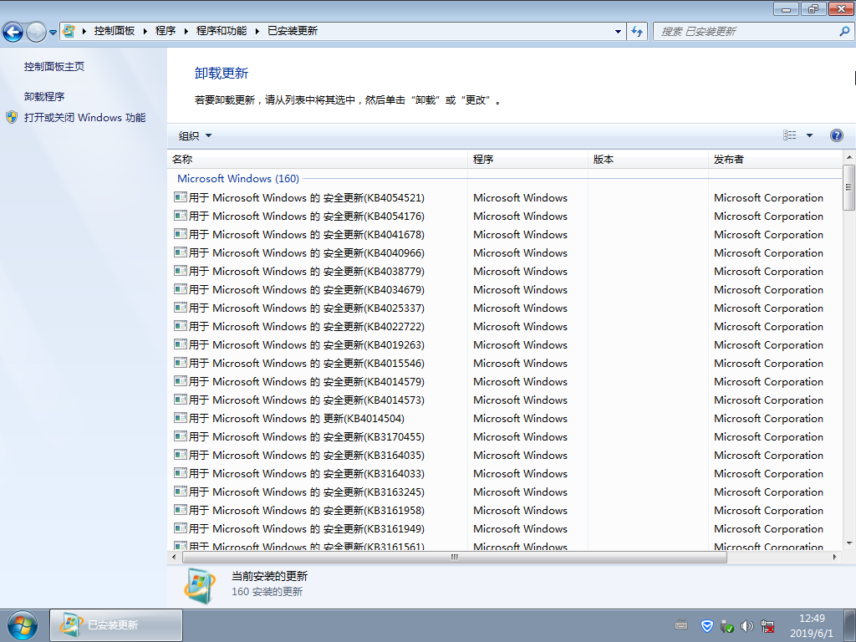Click the icon of update KB4034679

(181, 289)
